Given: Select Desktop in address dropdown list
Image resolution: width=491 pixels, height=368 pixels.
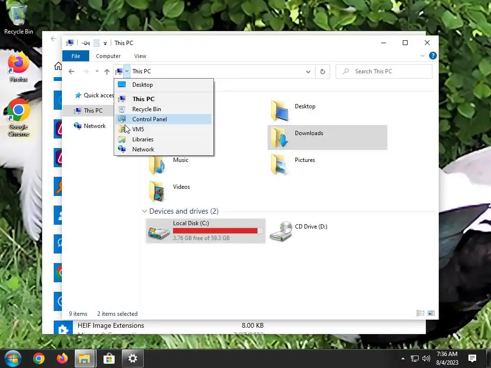Looking at the screenshot, I should click(164, 85).
